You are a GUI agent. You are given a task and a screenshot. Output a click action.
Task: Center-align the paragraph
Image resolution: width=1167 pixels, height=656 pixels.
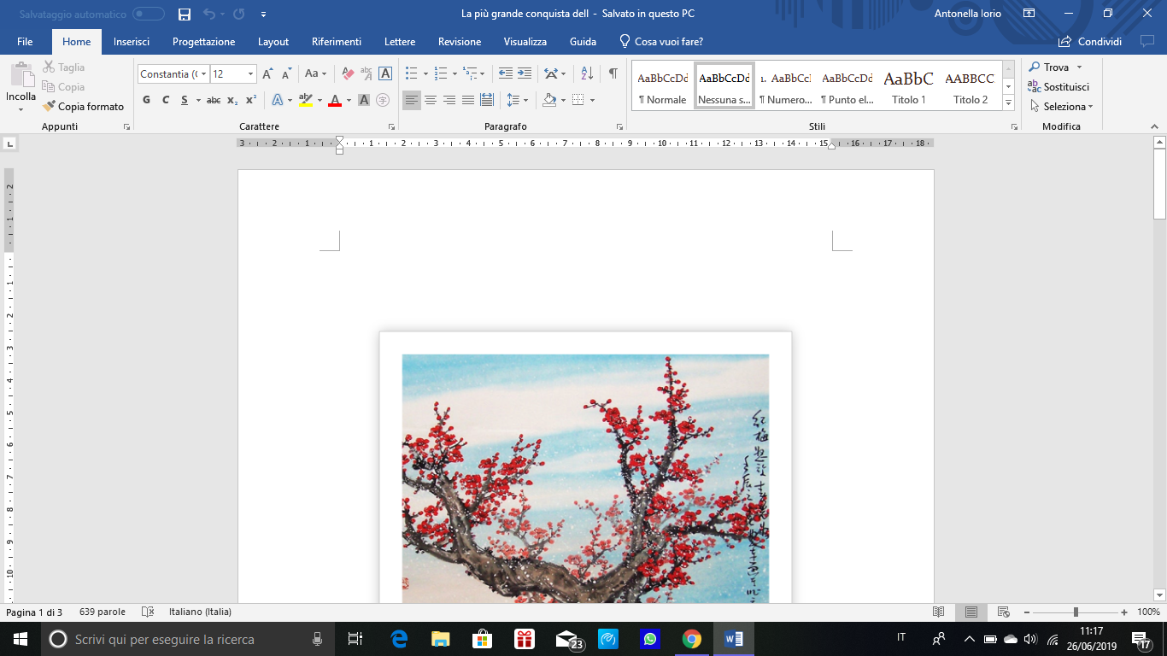(x=431, y=100)
